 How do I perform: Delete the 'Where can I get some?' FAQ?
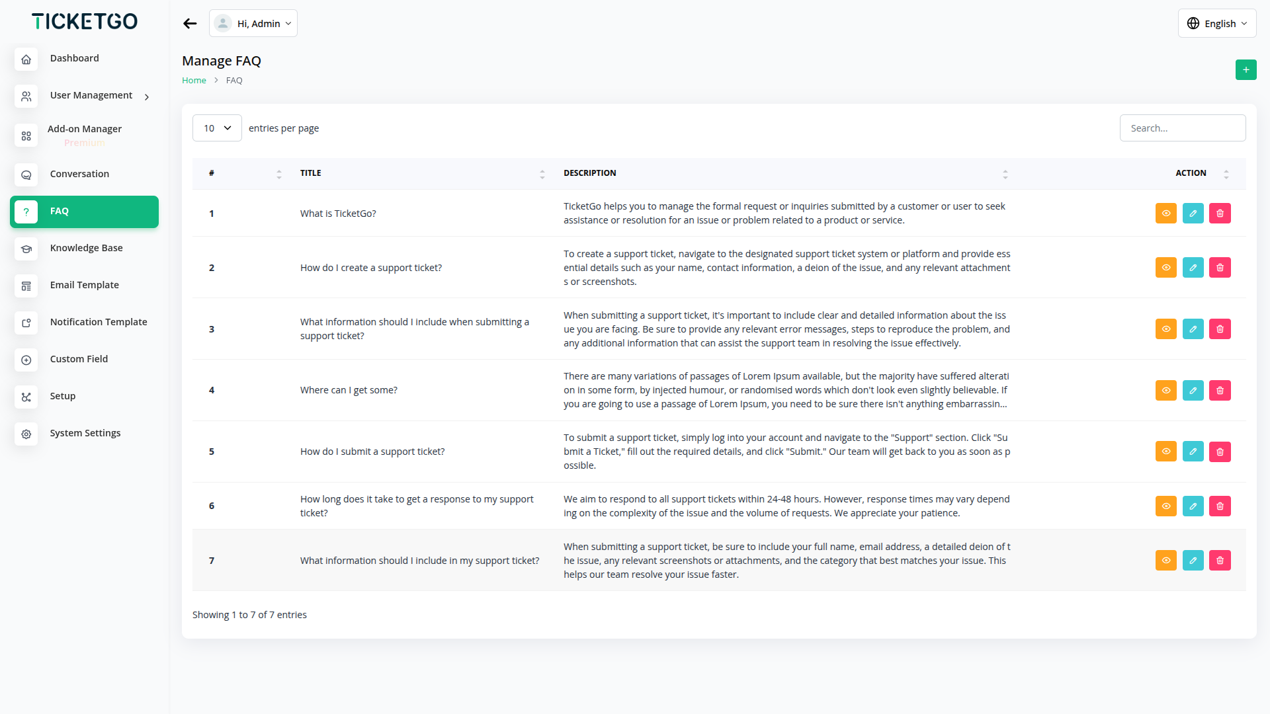(1220, 391)
